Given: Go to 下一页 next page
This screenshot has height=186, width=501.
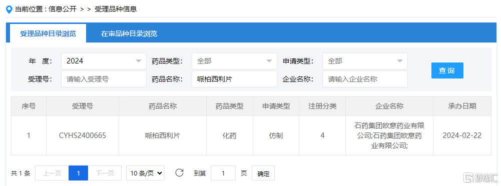Looking at the screenshot, I should (105, 173).
